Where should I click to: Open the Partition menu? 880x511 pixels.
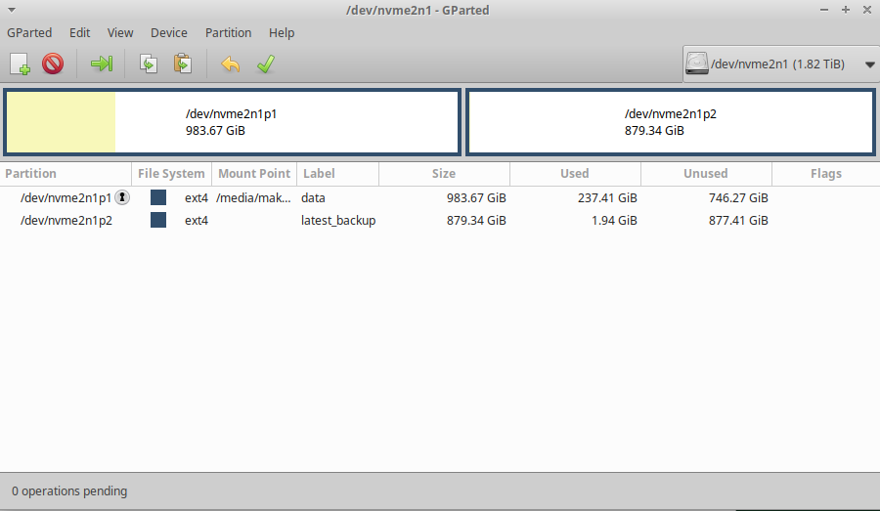point(228,32)
